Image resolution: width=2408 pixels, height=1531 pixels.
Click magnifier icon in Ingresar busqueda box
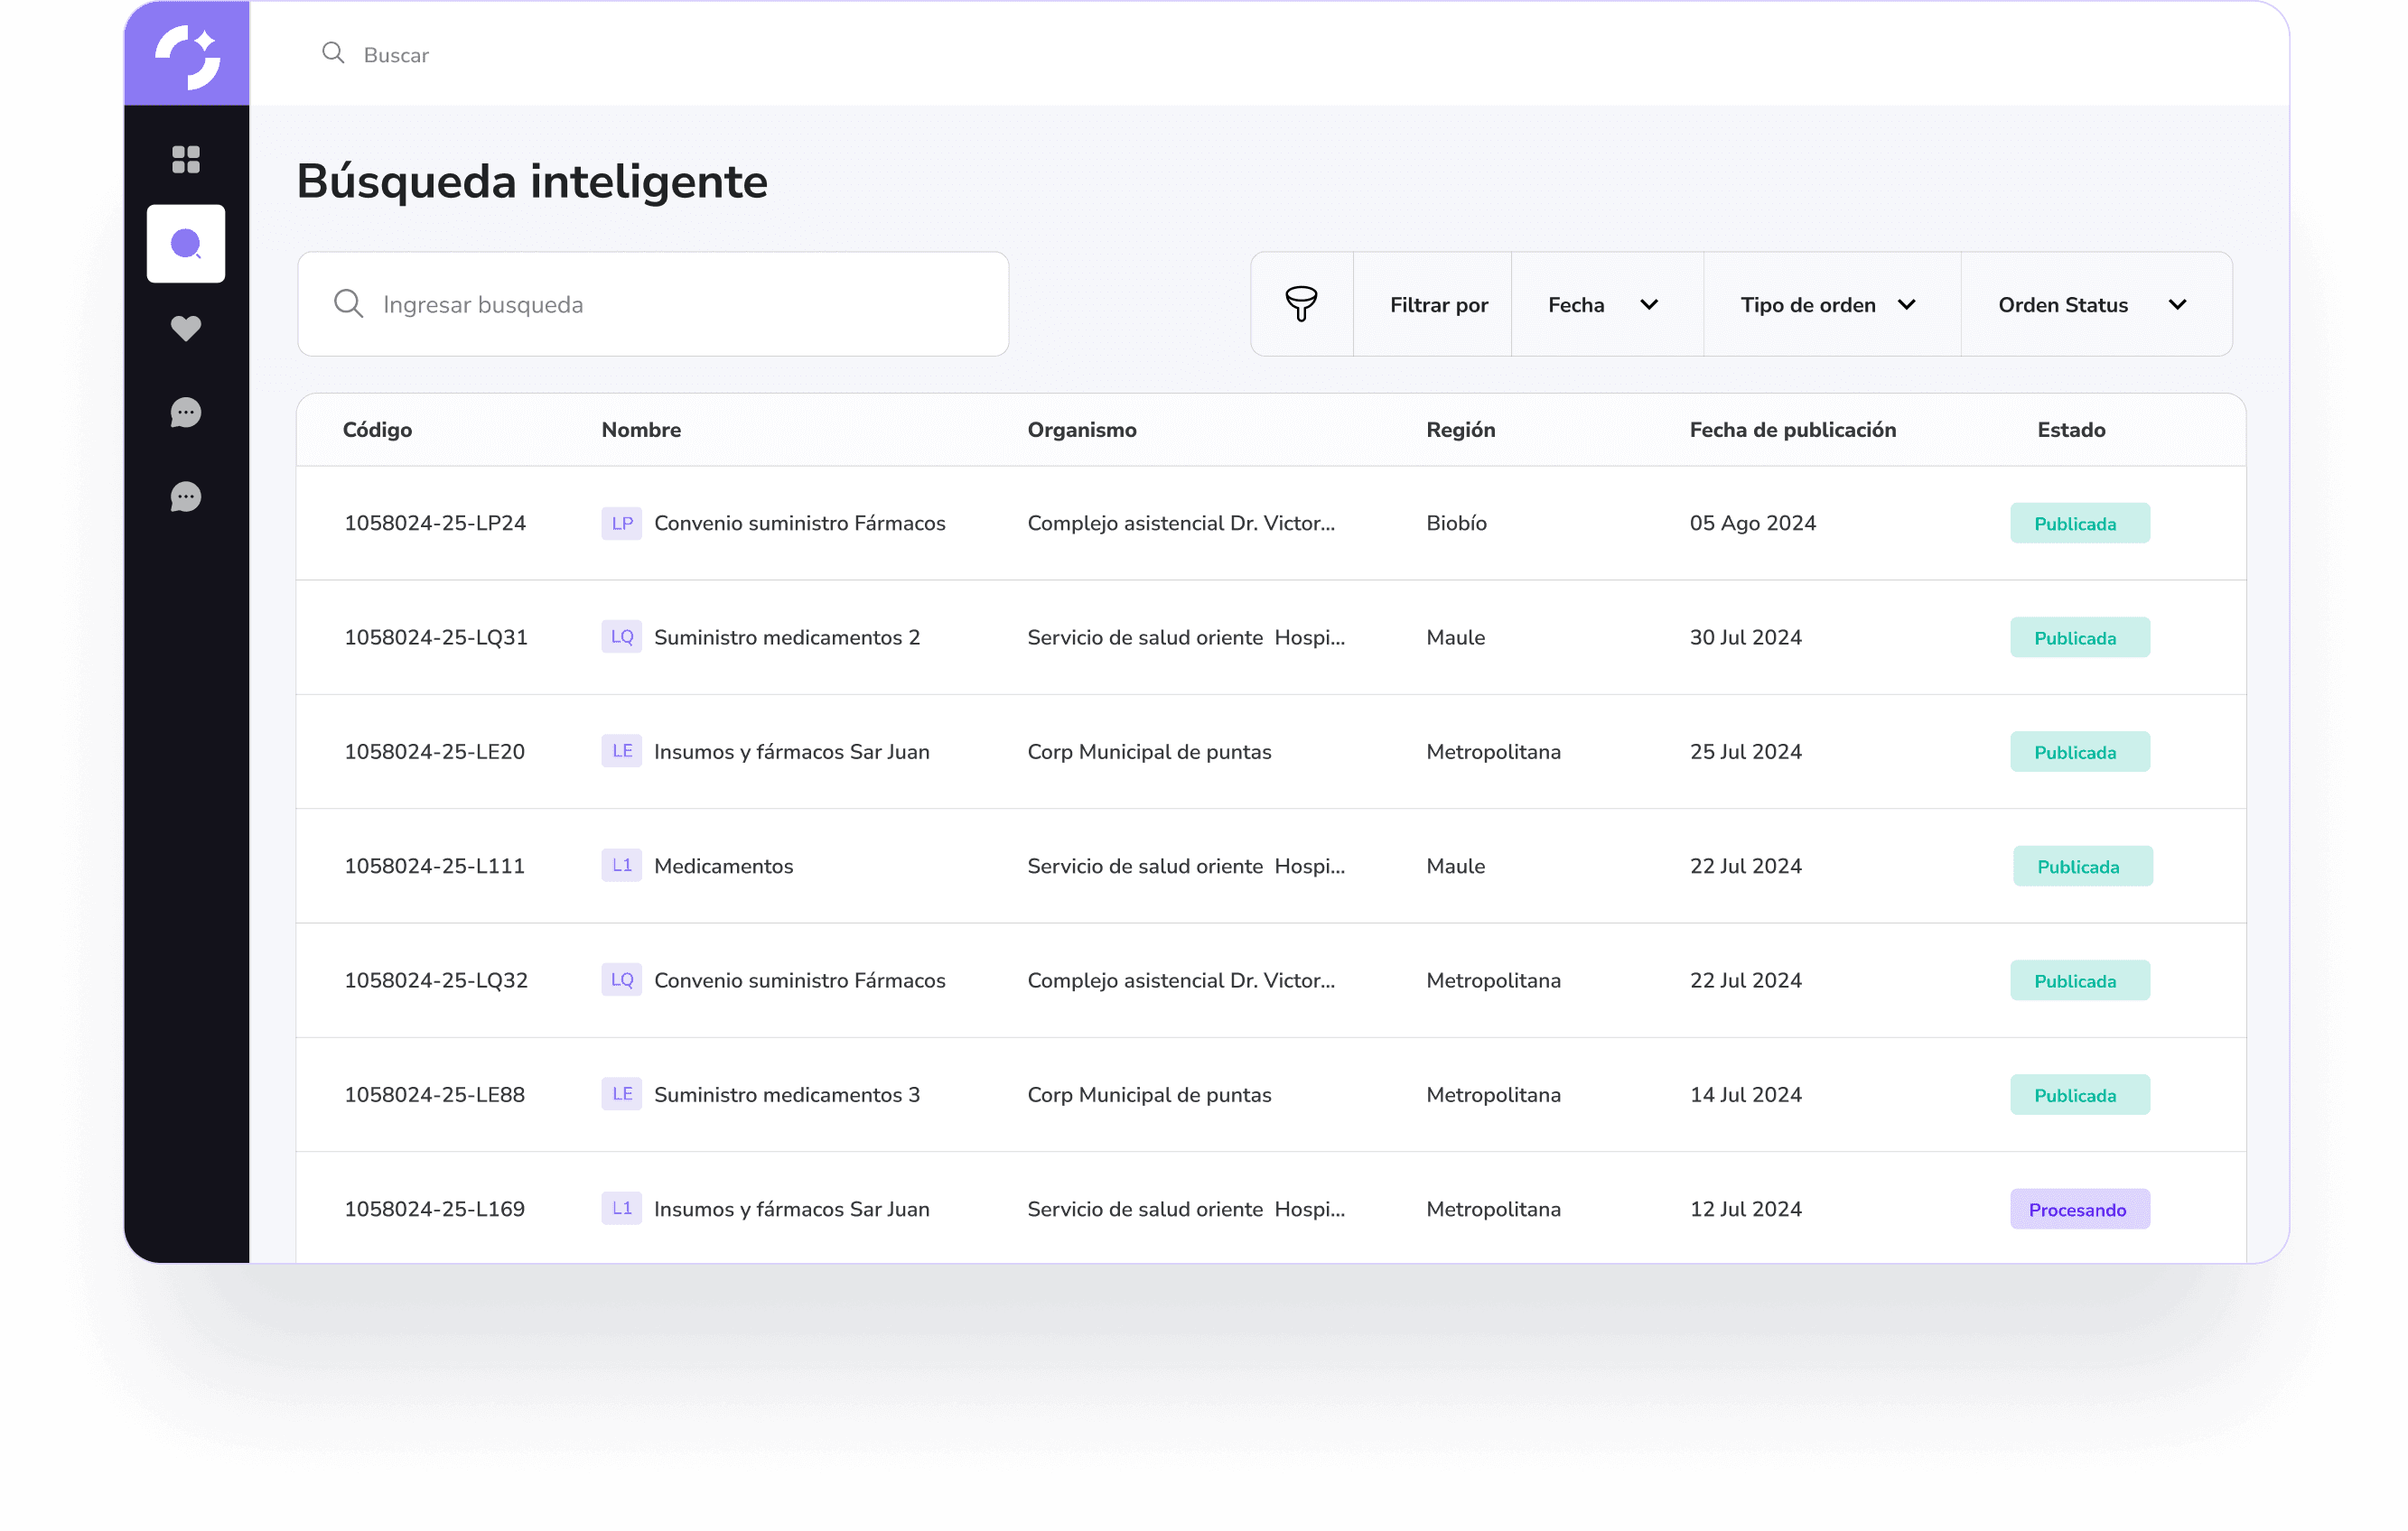[348, 304]
